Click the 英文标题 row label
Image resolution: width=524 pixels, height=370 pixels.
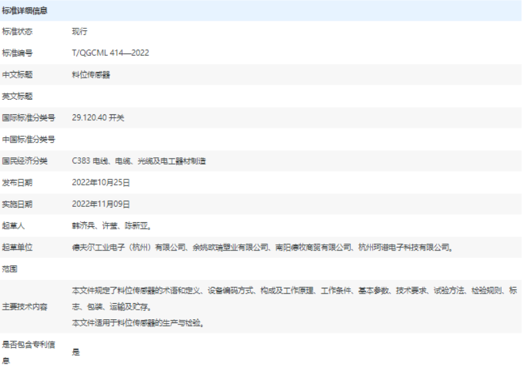tap(17, 96)
